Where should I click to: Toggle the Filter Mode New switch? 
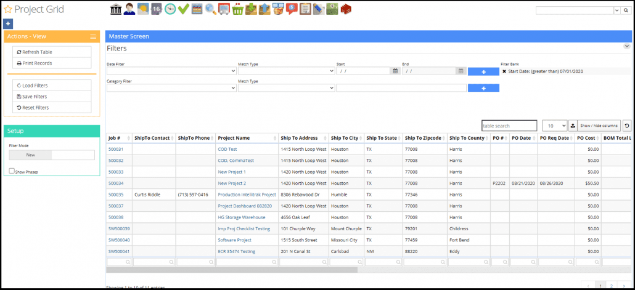pyautogui.click(x=52, y=155)
